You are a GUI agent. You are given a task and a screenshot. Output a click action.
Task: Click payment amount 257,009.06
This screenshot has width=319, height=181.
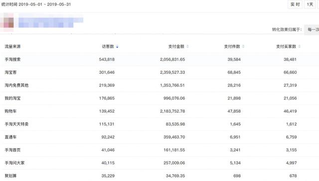pyautogui.click(x=174, y=163)
